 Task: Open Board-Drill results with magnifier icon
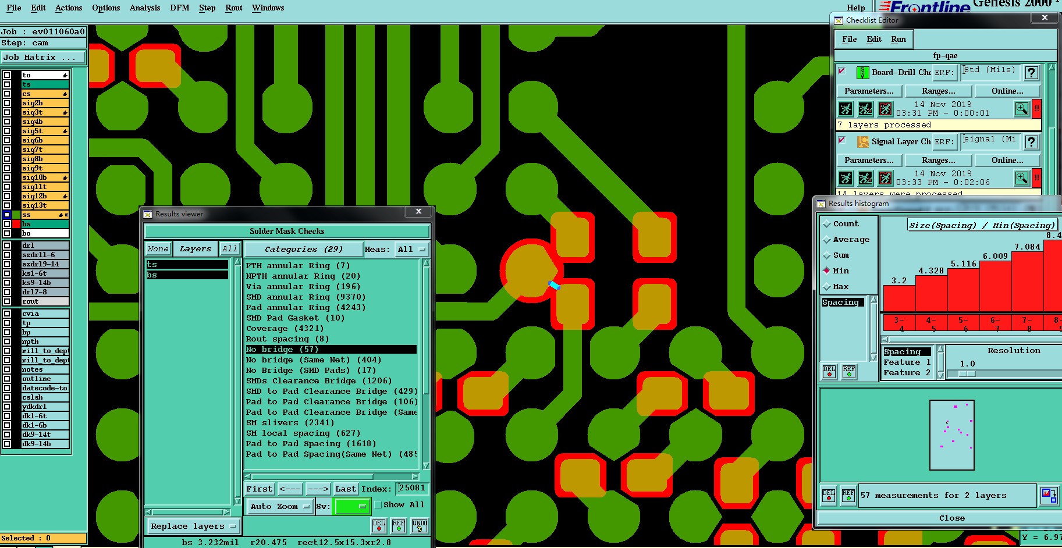click(1021, 109)
